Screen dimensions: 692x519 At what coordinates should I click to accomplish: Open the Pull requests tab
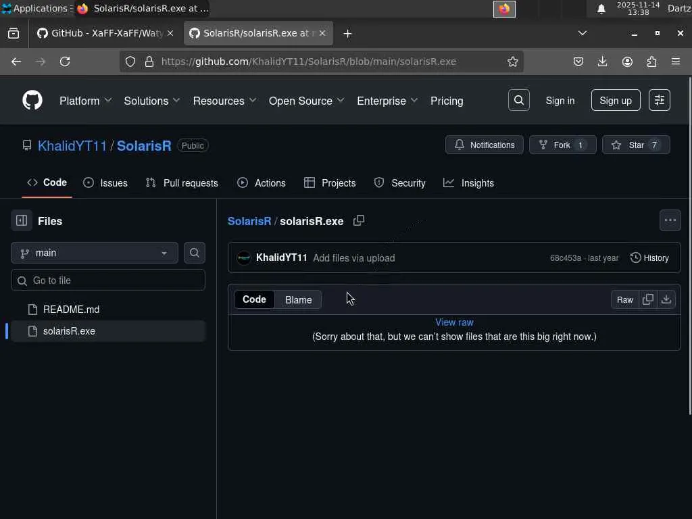click(x=182, y=183)
